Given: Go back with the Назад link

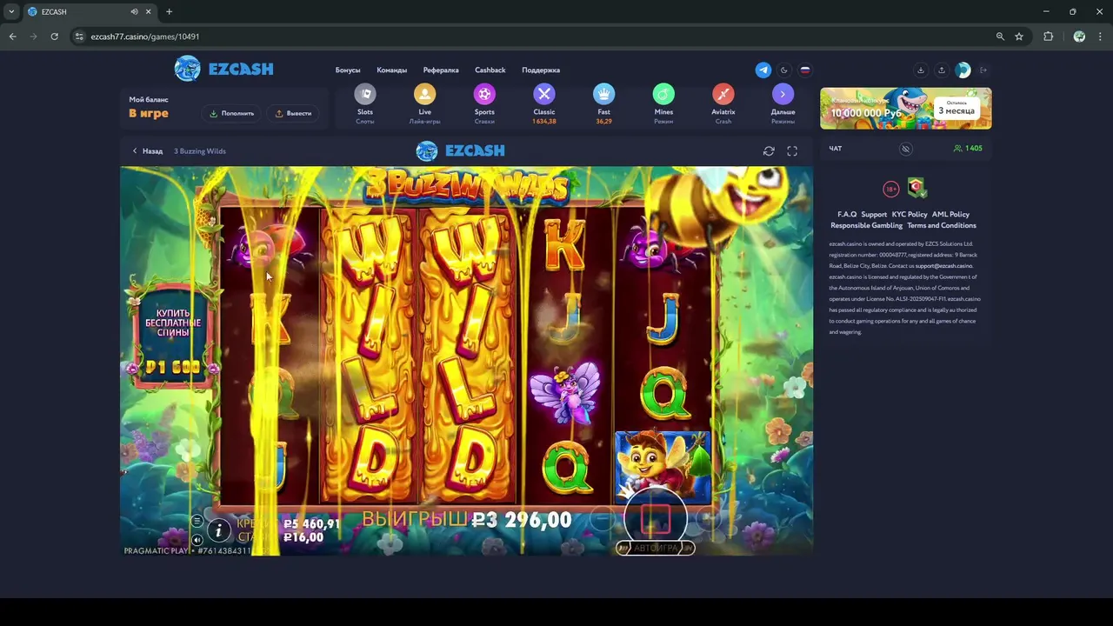Looking at the screenshot, I should click(x=148, y=151).
